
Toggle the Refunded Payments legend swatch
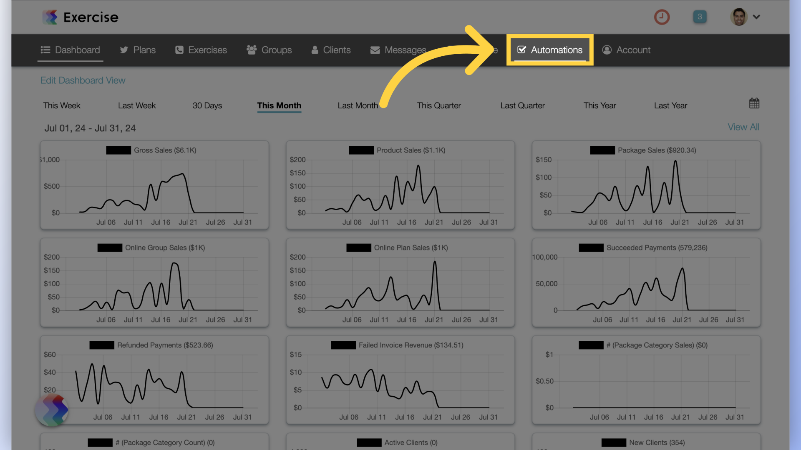click(102, 345)
